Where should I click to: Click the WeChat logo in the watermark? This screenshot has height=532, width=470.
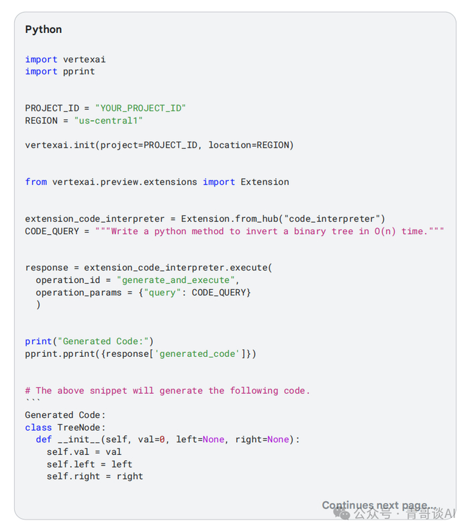[342, 515]
